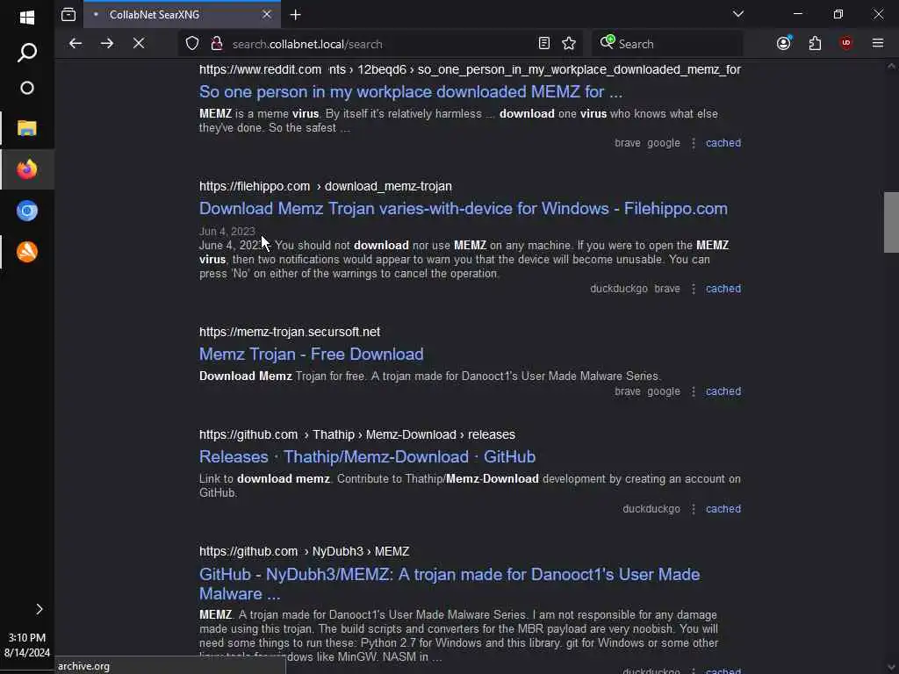The height and width of the screenshot is (674, 899).
Task: Open the List all tabs dropdown
Action: pyautogui.click(x=737, y=14)
